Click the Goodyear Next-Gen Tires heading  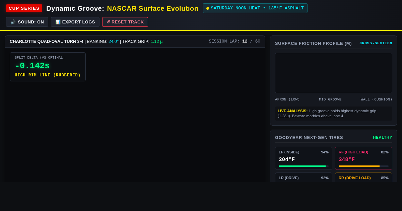[309, 138]
